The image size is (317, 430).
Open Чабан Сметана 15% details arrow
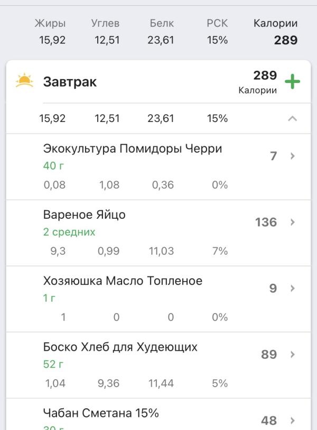[292, 420]
